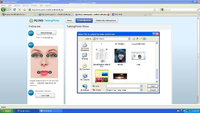
Task: Create a new folder in file dialog
Action: coord(141,39)
